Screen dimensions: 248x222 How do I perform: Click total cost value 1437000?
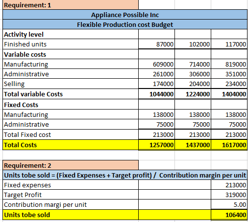[193, 145]
